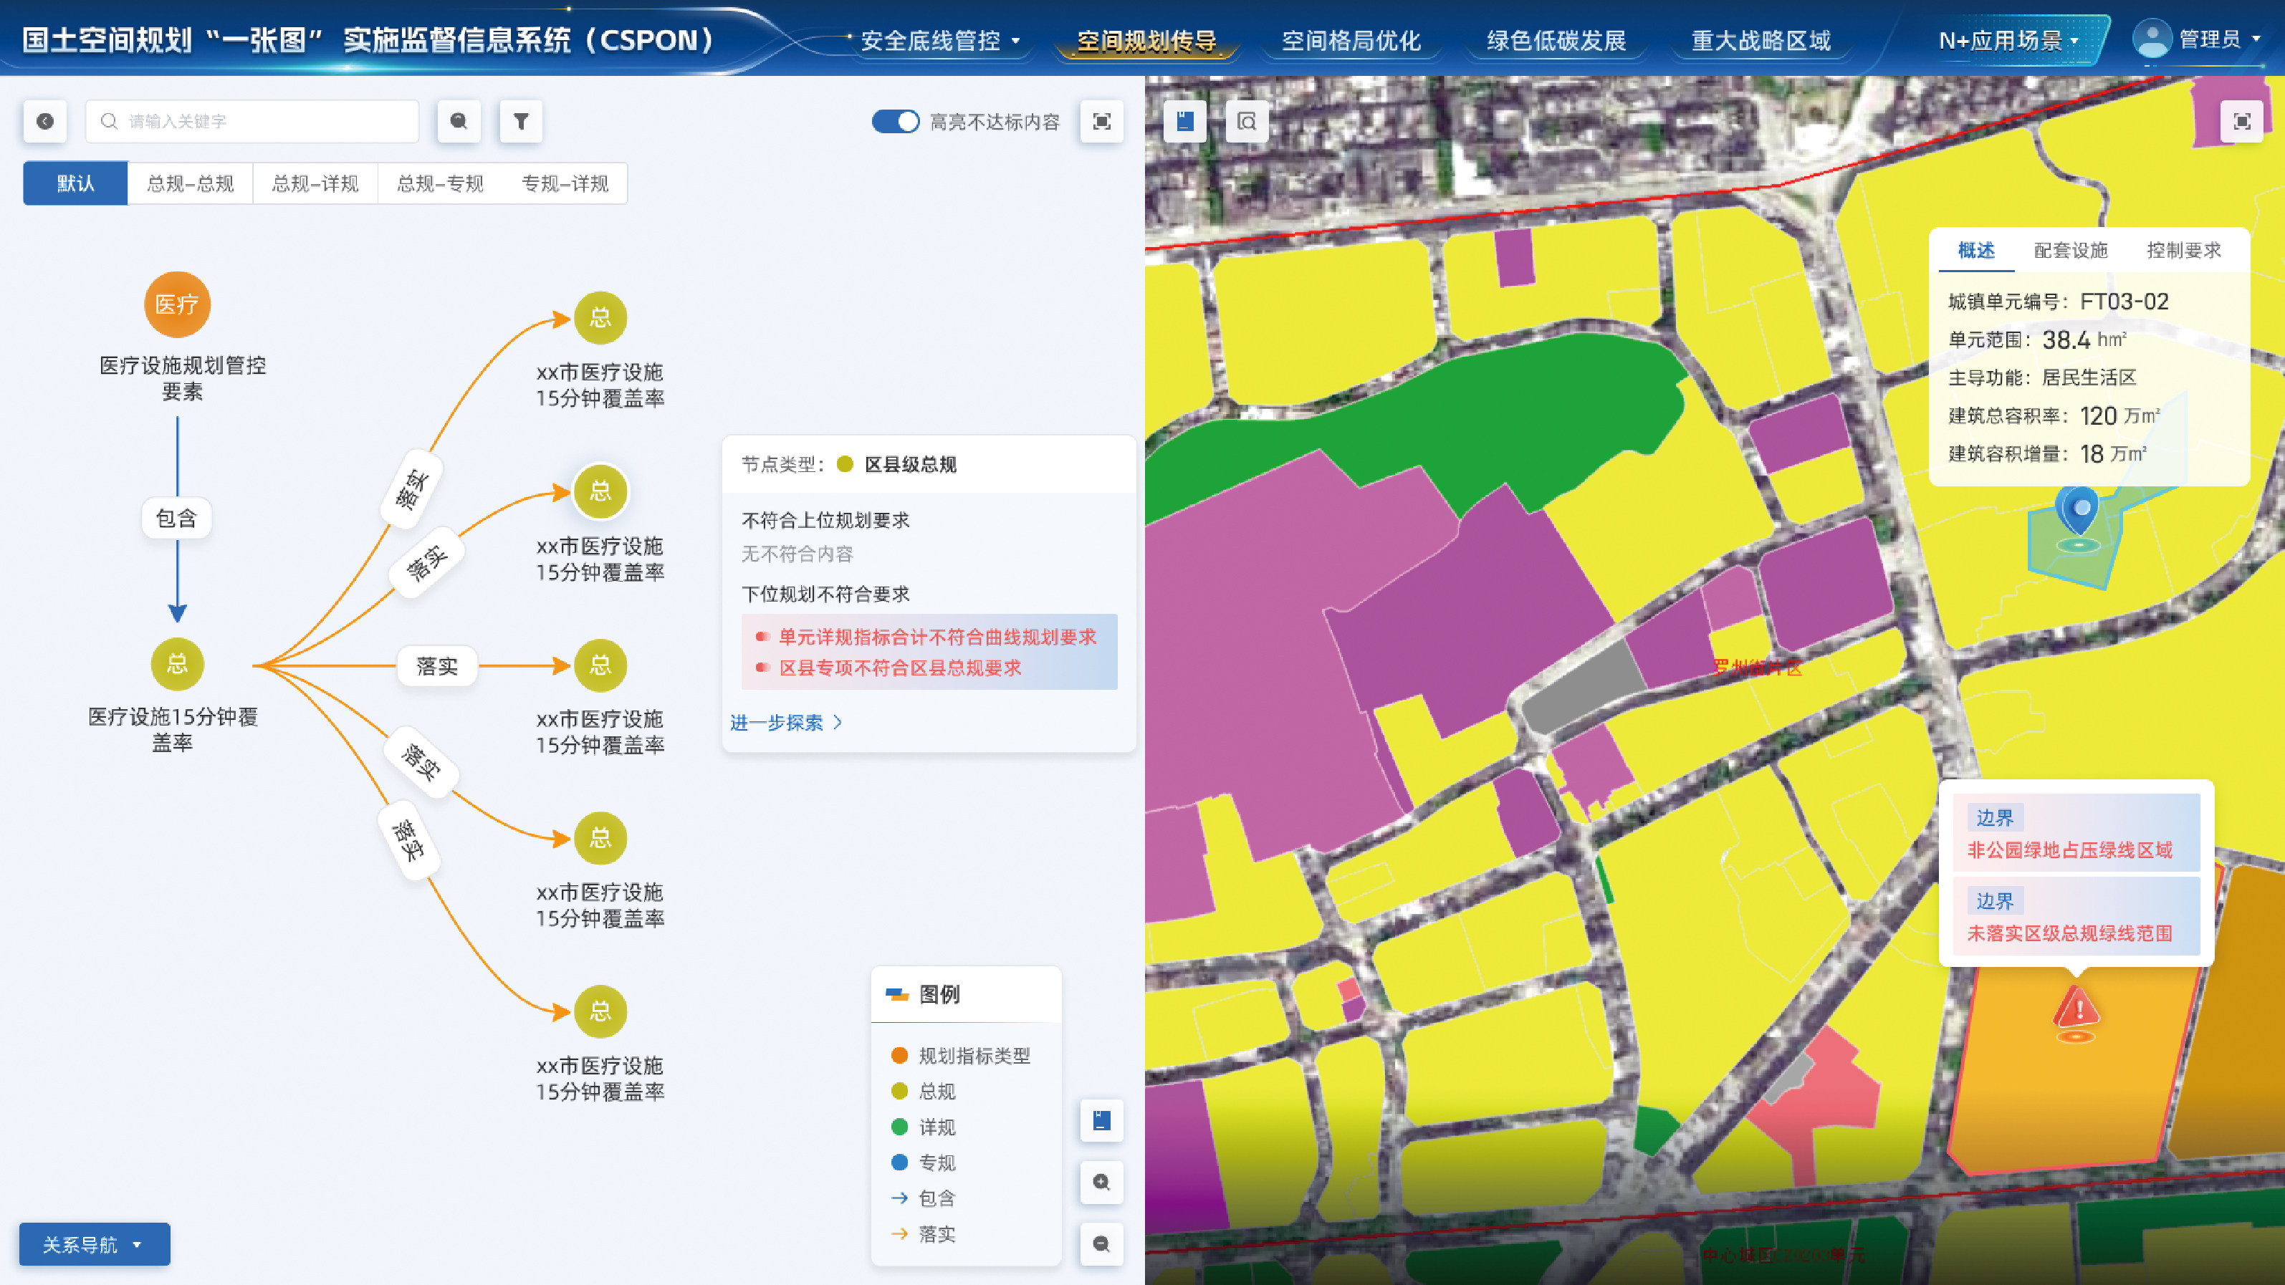Switch to 总规-专规 tab
Image resolution: width=2285 pixels, height=1285 pixels.
point(440,183)
